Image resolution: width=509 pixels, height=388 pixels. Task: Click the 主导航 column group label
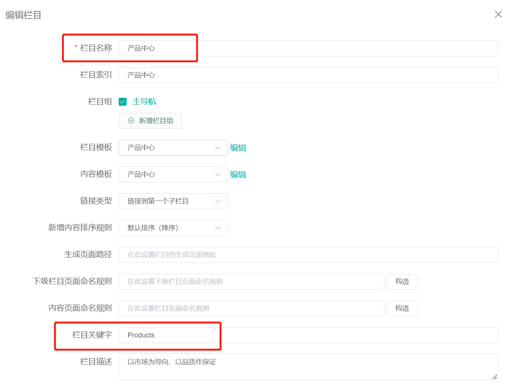click(144, 101)
